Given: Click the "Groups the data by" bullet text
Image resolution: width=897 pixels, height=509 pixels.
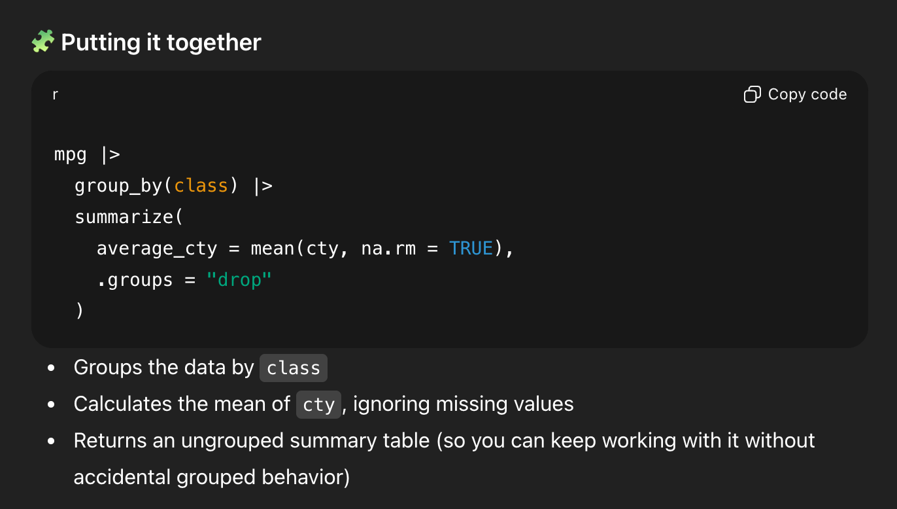Looking at the screenshot, I should (x=163, y=368).
